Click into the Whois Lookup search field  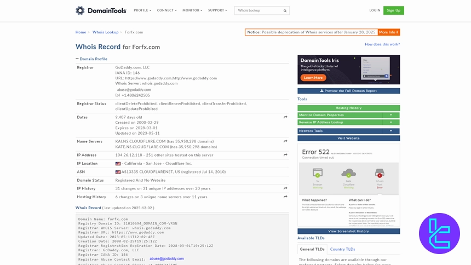click(259, 10)
